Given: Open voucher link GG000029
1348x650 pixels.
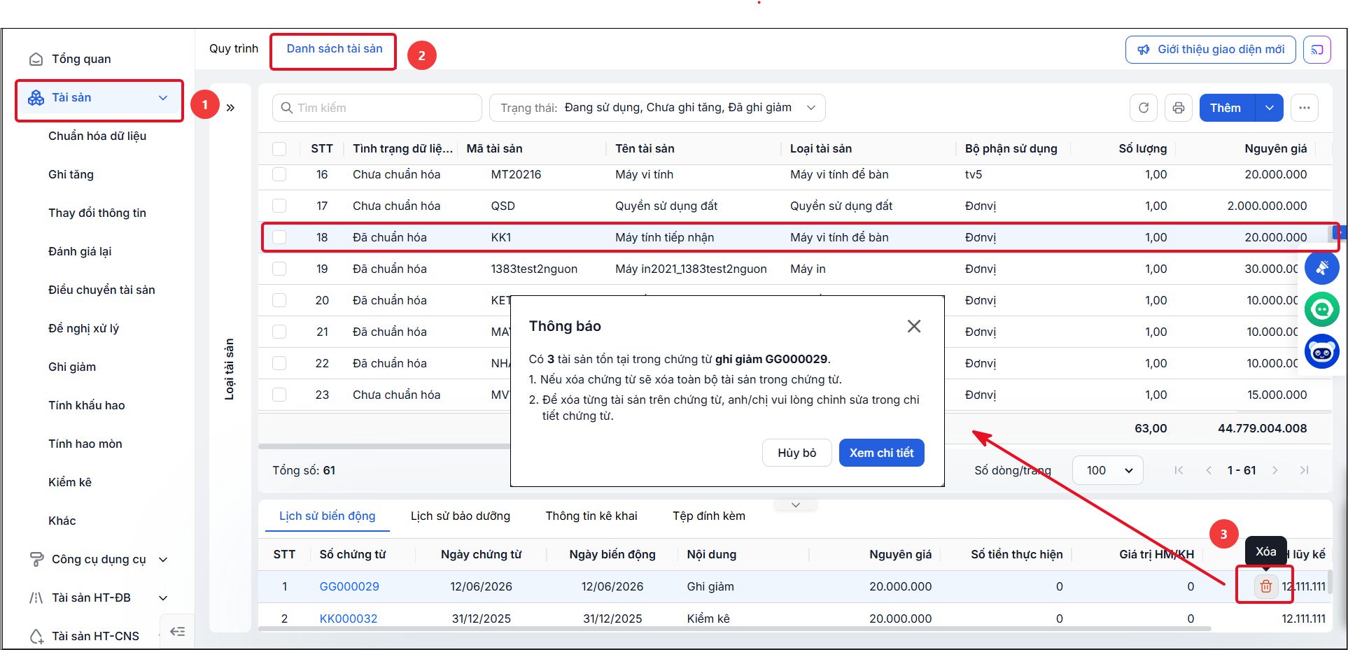Looking at the screenshot, I should click(349, 586).
